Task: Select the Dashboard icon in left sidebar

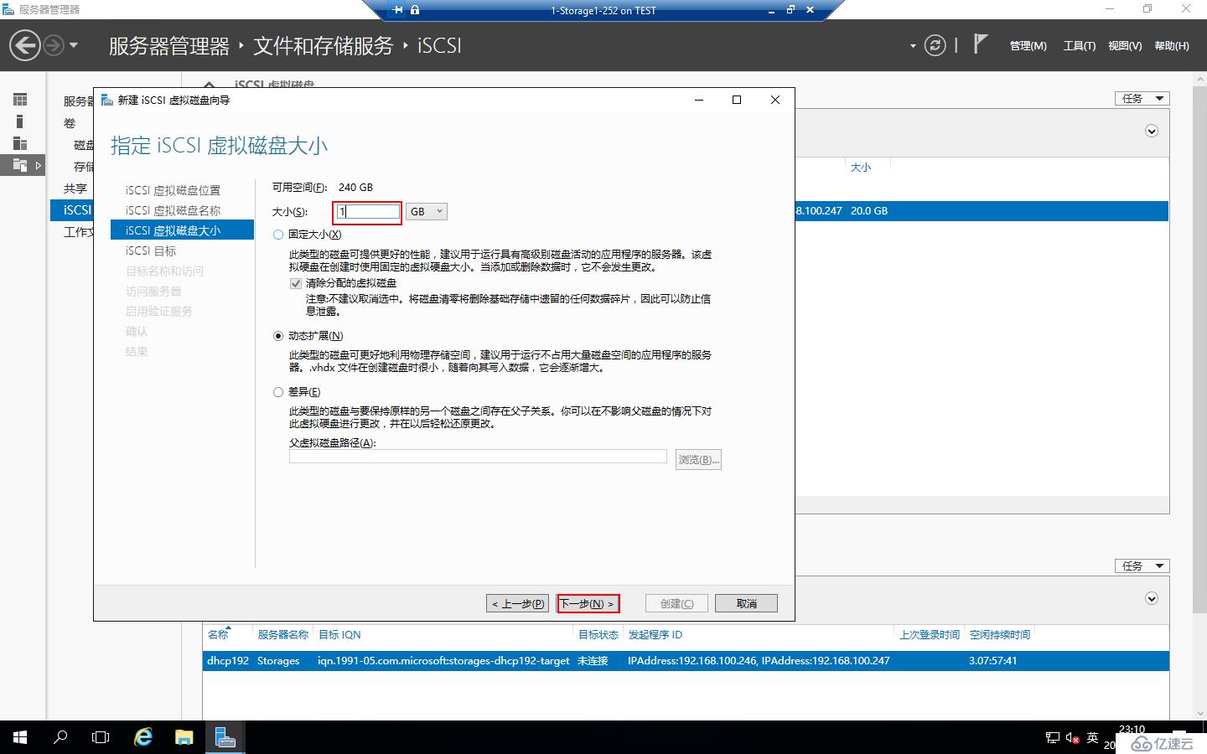Action: [21, 100]
